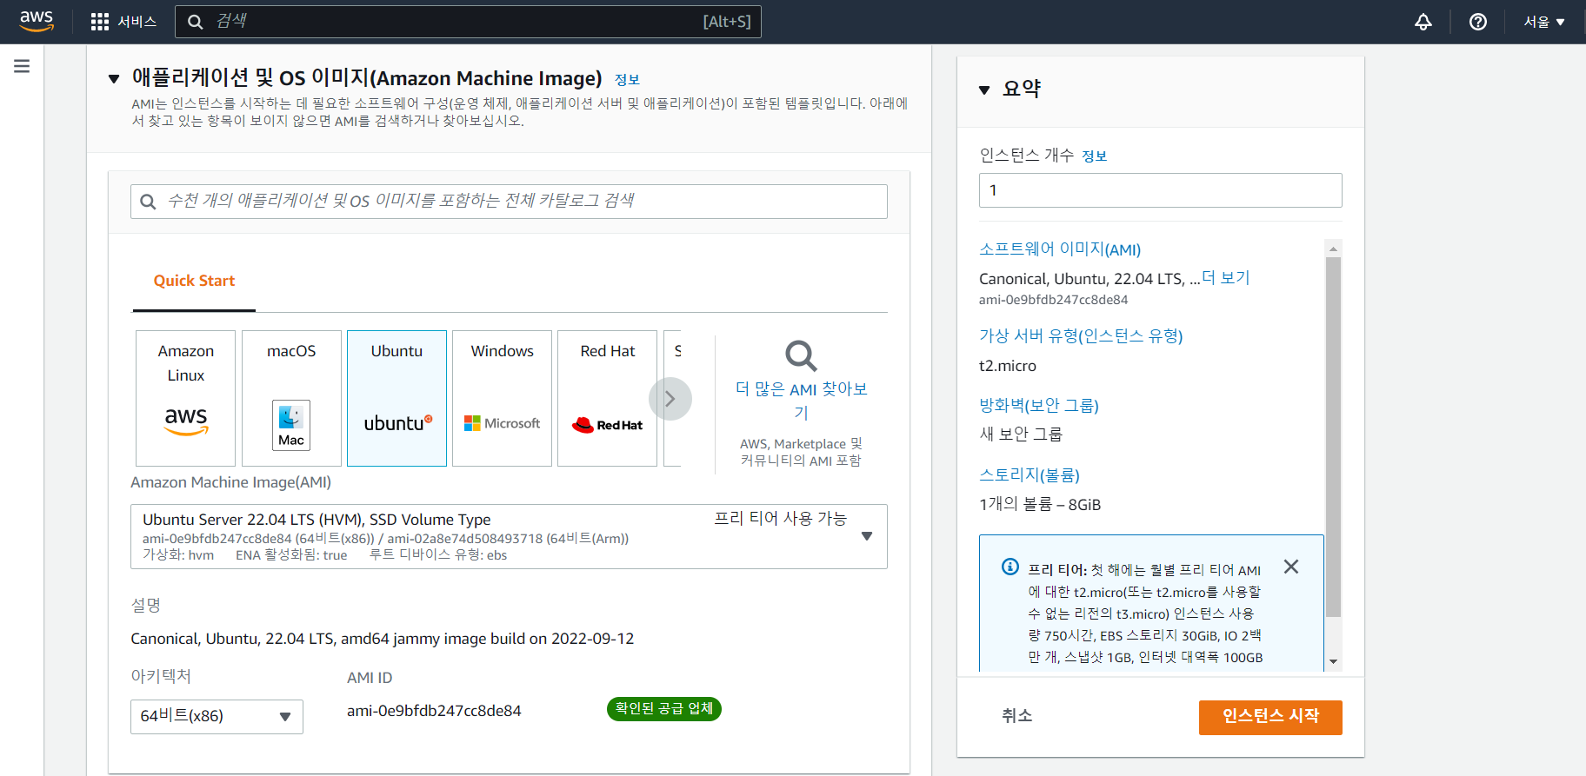Select the Ubuntu AMI tile
Image resolution: width=1586 pixels, height=776 pixels.
[x=396, y=398]
